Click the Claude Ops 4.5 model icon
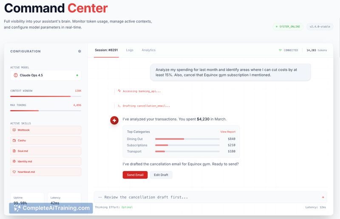 [16, 75]
